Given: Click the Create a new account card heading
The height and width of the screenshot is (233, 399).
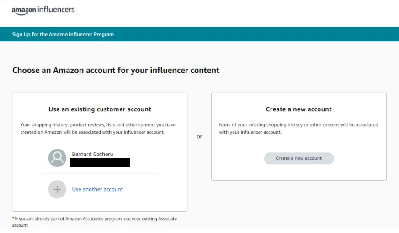Looking at the screenshot, I should 299,109.
